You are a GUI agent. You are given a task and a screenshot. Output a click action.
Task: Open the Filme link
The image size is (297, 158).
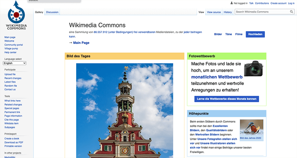click(x=239, y=34)
